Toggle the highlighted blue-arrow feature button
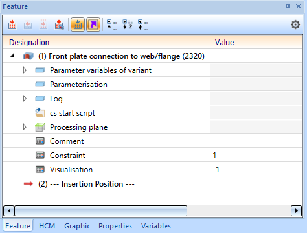 (78, 25)
